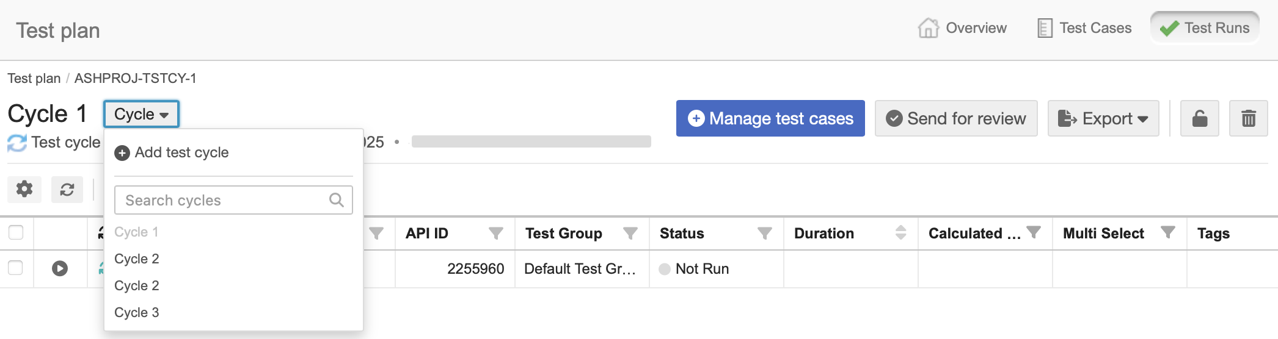Screen dimensions: 1278x339
Task: Click the Status column header label
Action: coord(682,234)
